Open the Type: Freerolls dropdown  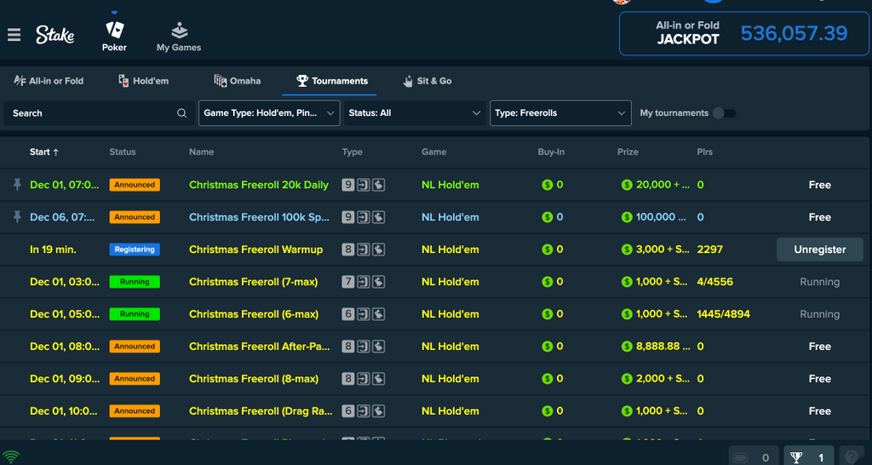point(559,113)
